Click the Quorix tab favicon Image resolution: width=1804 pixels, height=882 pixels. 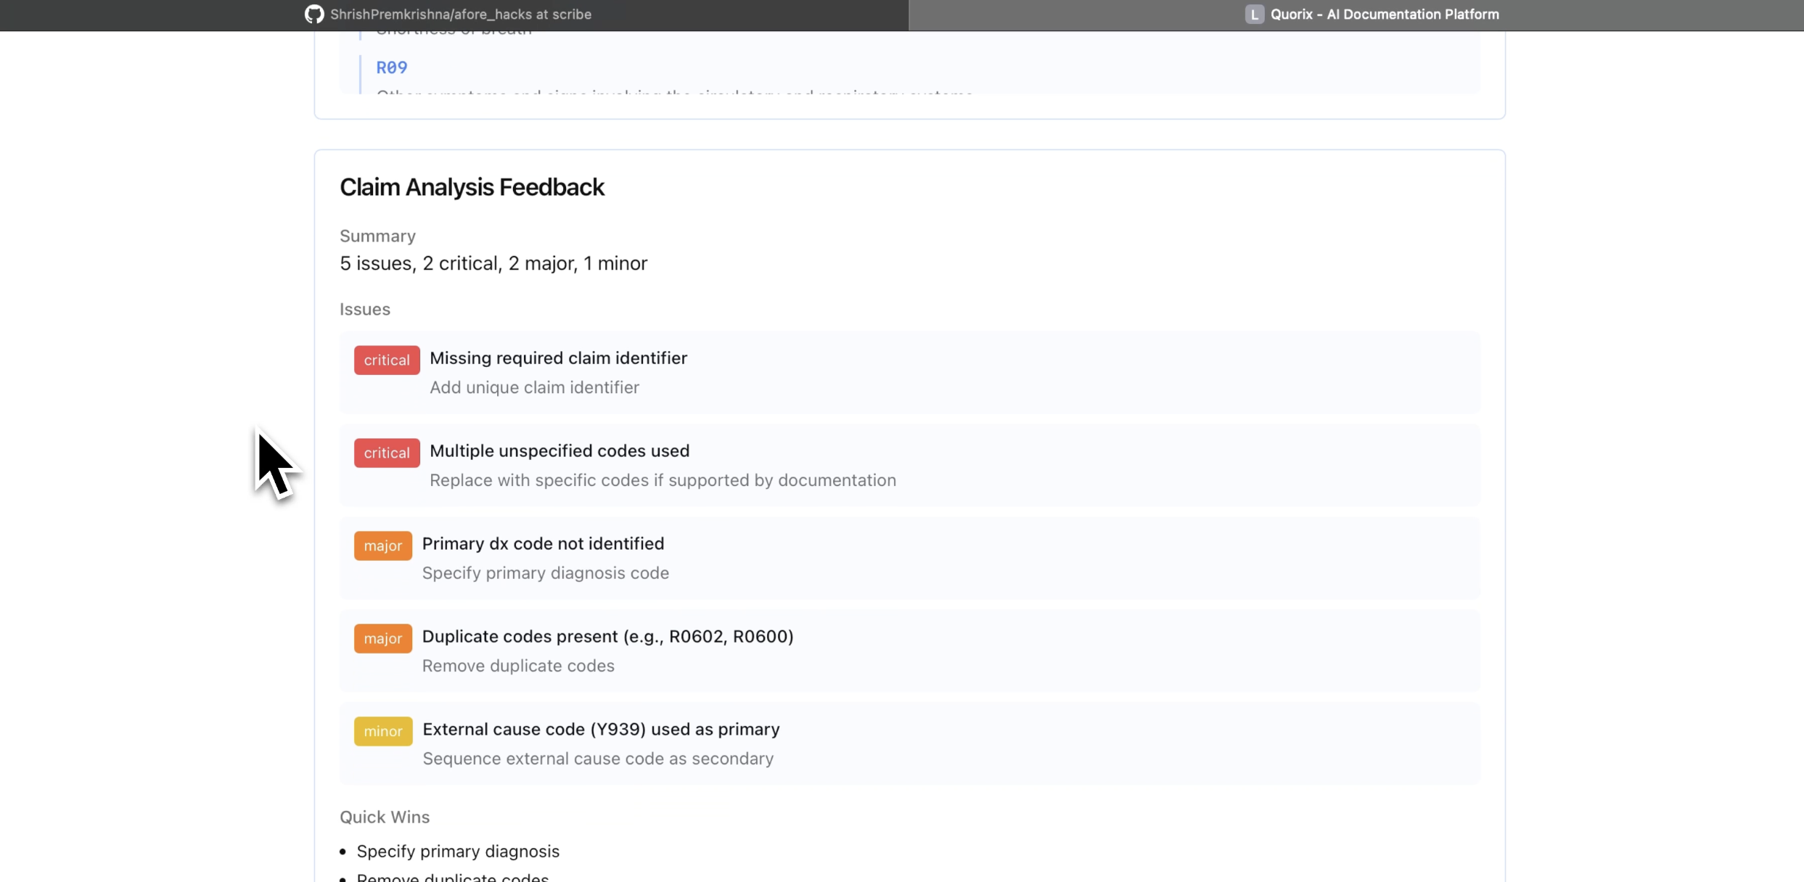pyautogui.click(x=1254, y=15)
